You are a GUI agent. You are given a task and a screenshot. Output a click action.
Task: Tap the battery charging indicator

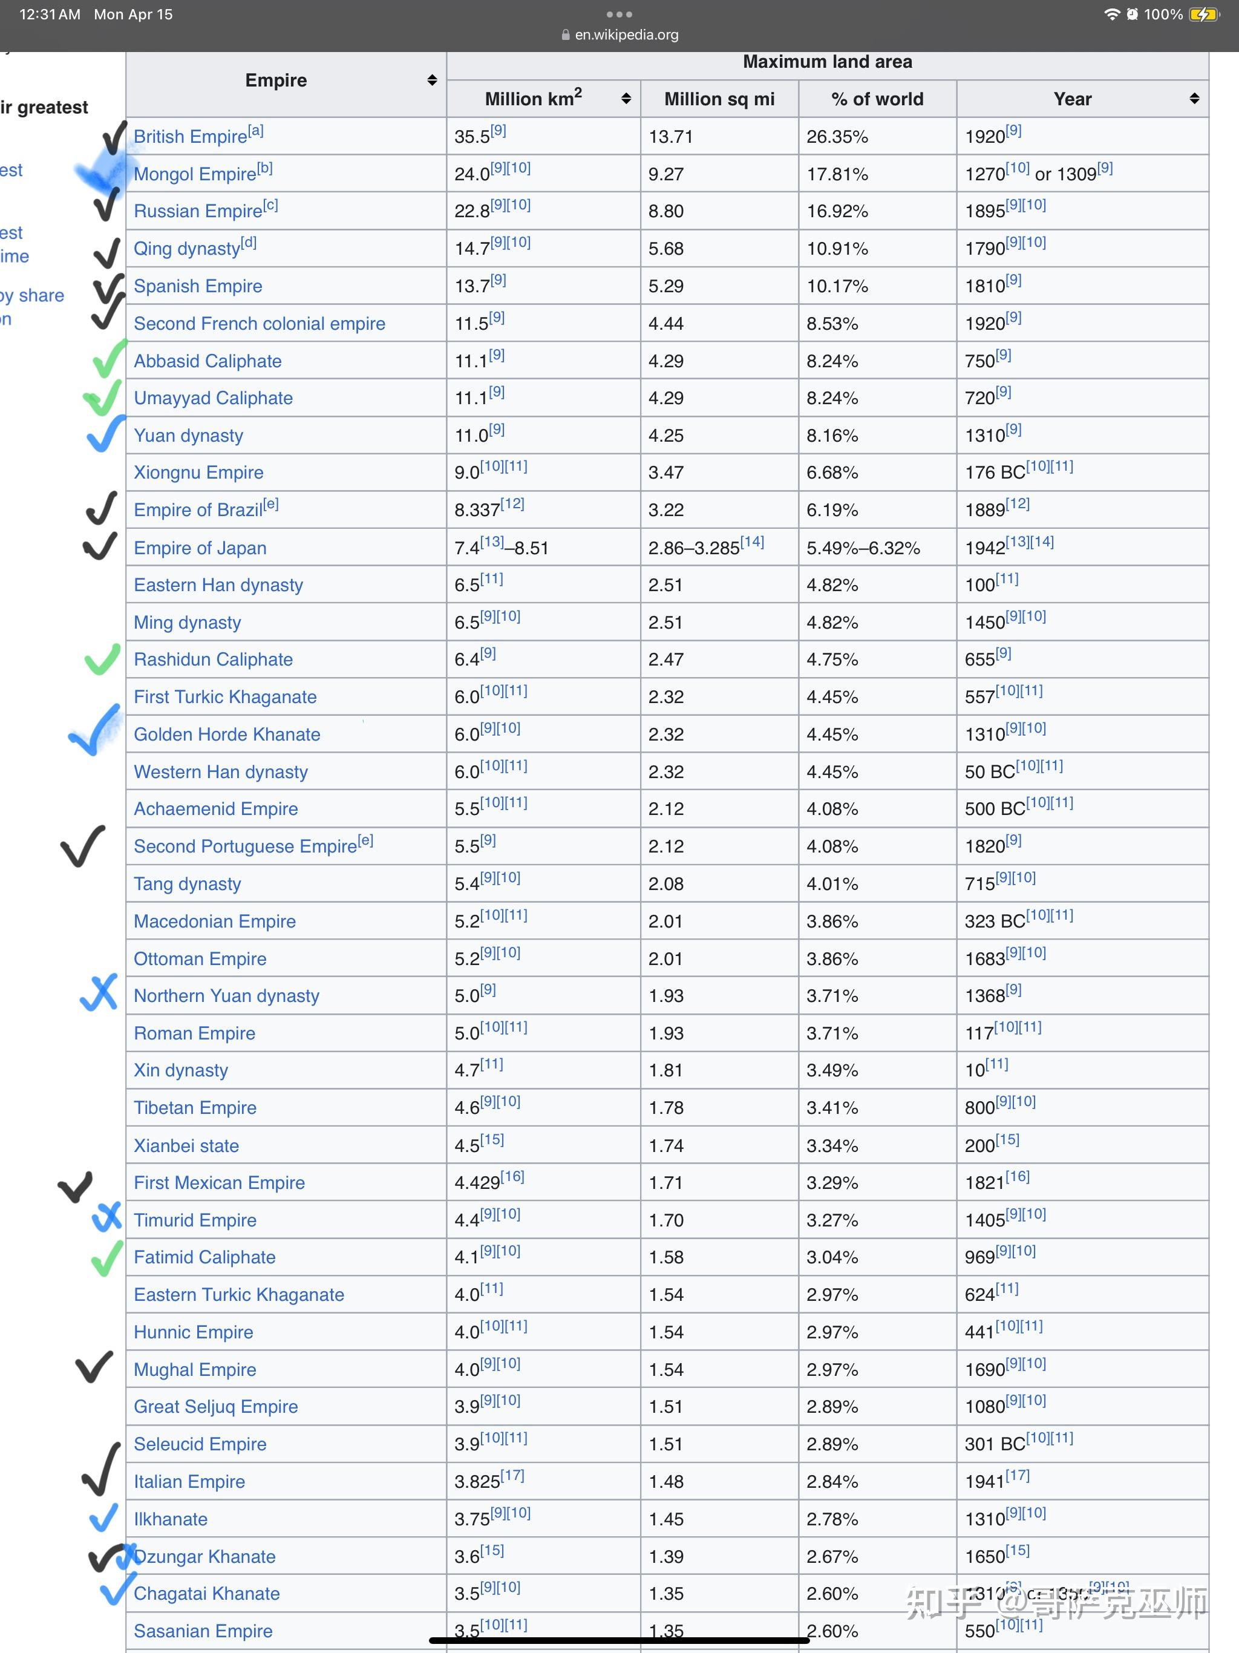click(x=1204, y=14)
